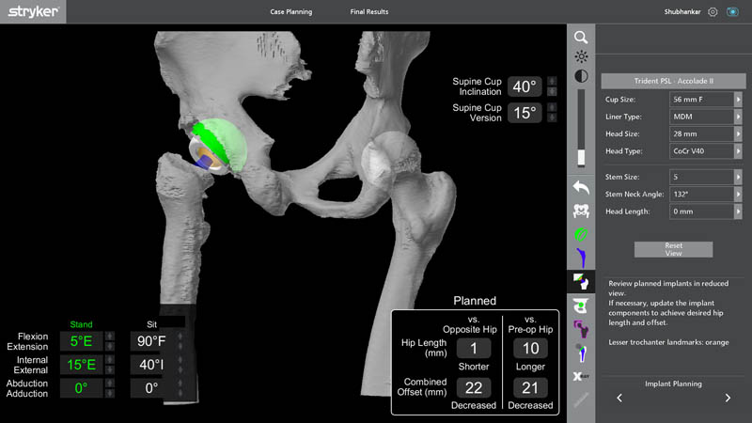The width and height of the screenshot is (752, 423).
Task: Open the Case Planning tab
Action: [x=291, y=12]
